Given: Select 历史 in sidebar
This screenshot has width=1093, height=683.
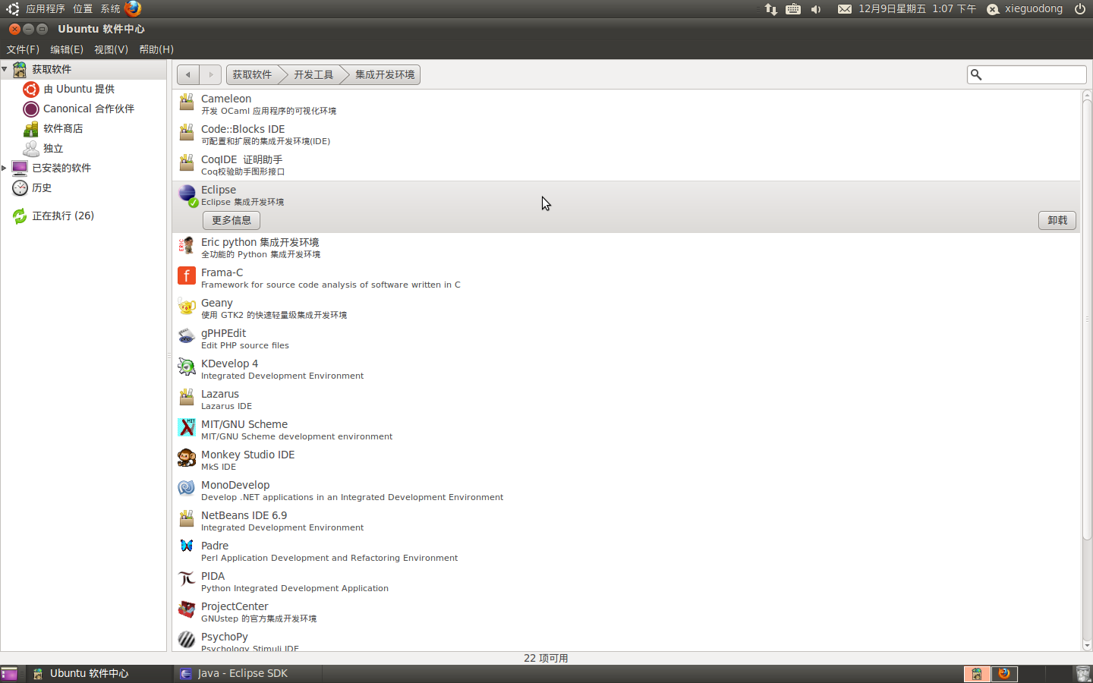Looking at the screenshot, I should [x=83, y=187].
